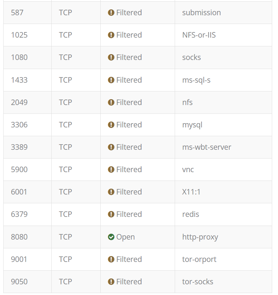Click the warning icon in the socks row

point(111,57)
